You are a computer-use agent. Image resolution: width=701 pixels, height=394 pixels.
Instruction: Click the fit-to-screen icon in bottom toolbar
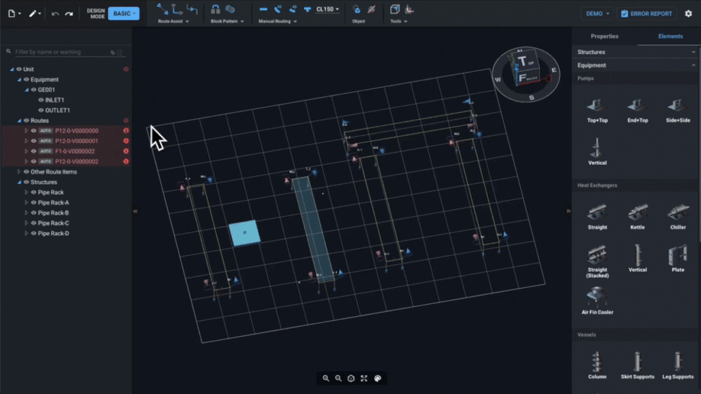pyautogui.click(x=364, y=378)
